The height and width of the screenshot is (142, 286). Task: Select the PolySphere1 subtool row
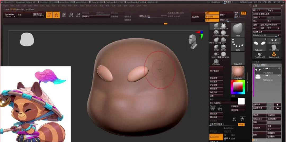coord(268,78)
